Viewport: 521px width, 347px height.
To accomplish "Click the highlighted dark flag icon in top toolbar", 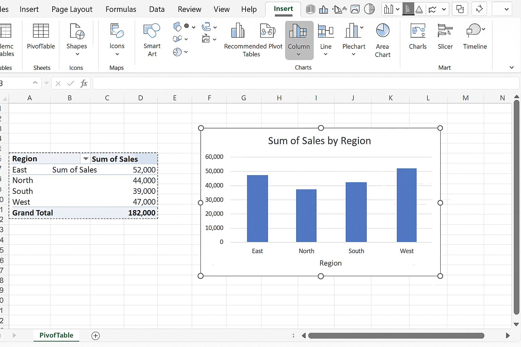I will [408, 9].
